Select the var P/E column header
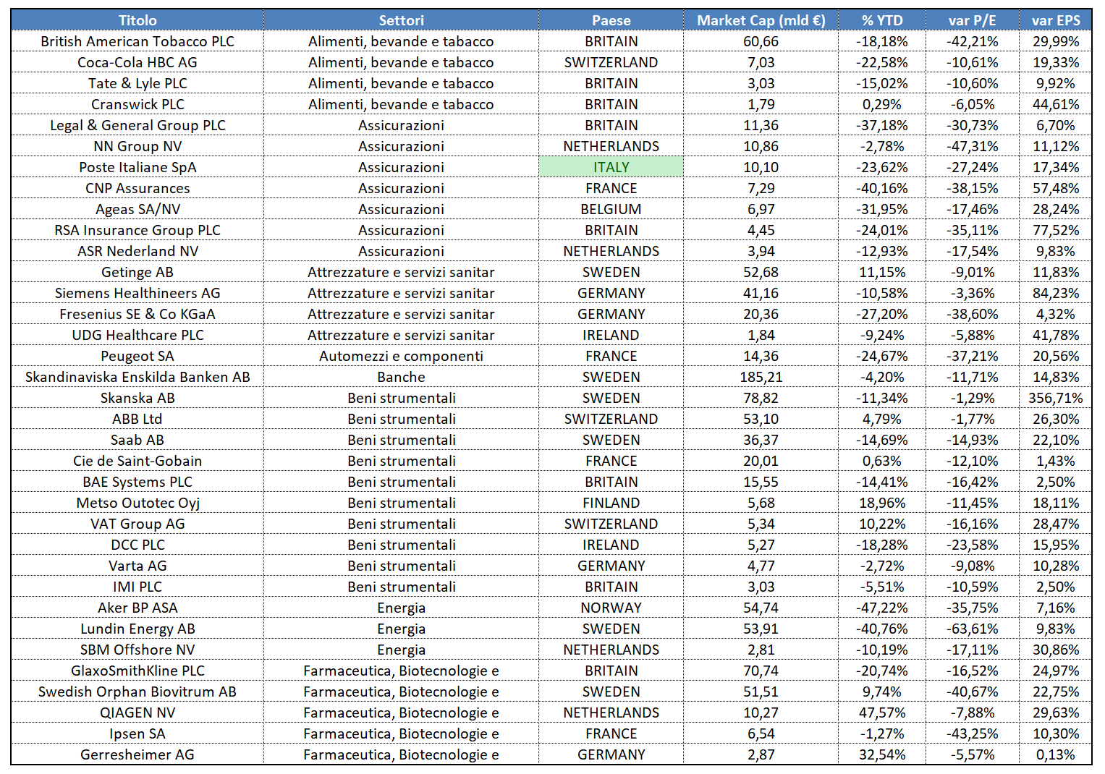Screen dimensions: 1105x774 coord(972,20)
